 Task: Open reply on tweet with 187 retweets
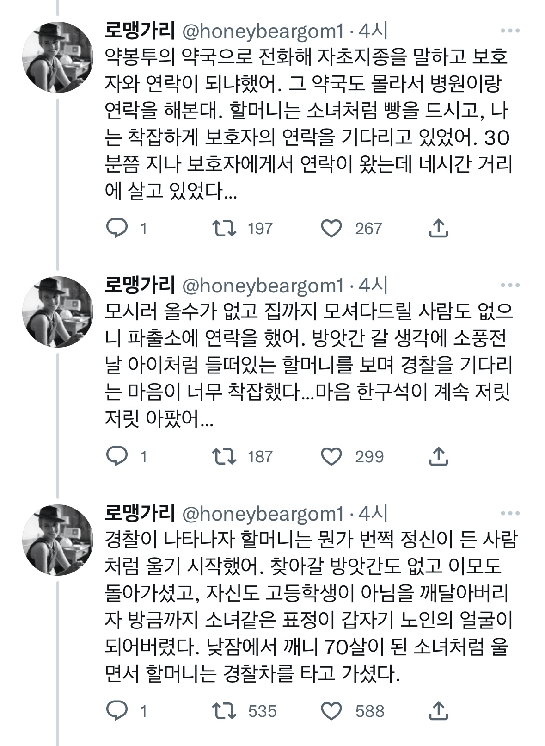(x=117, y=456)
